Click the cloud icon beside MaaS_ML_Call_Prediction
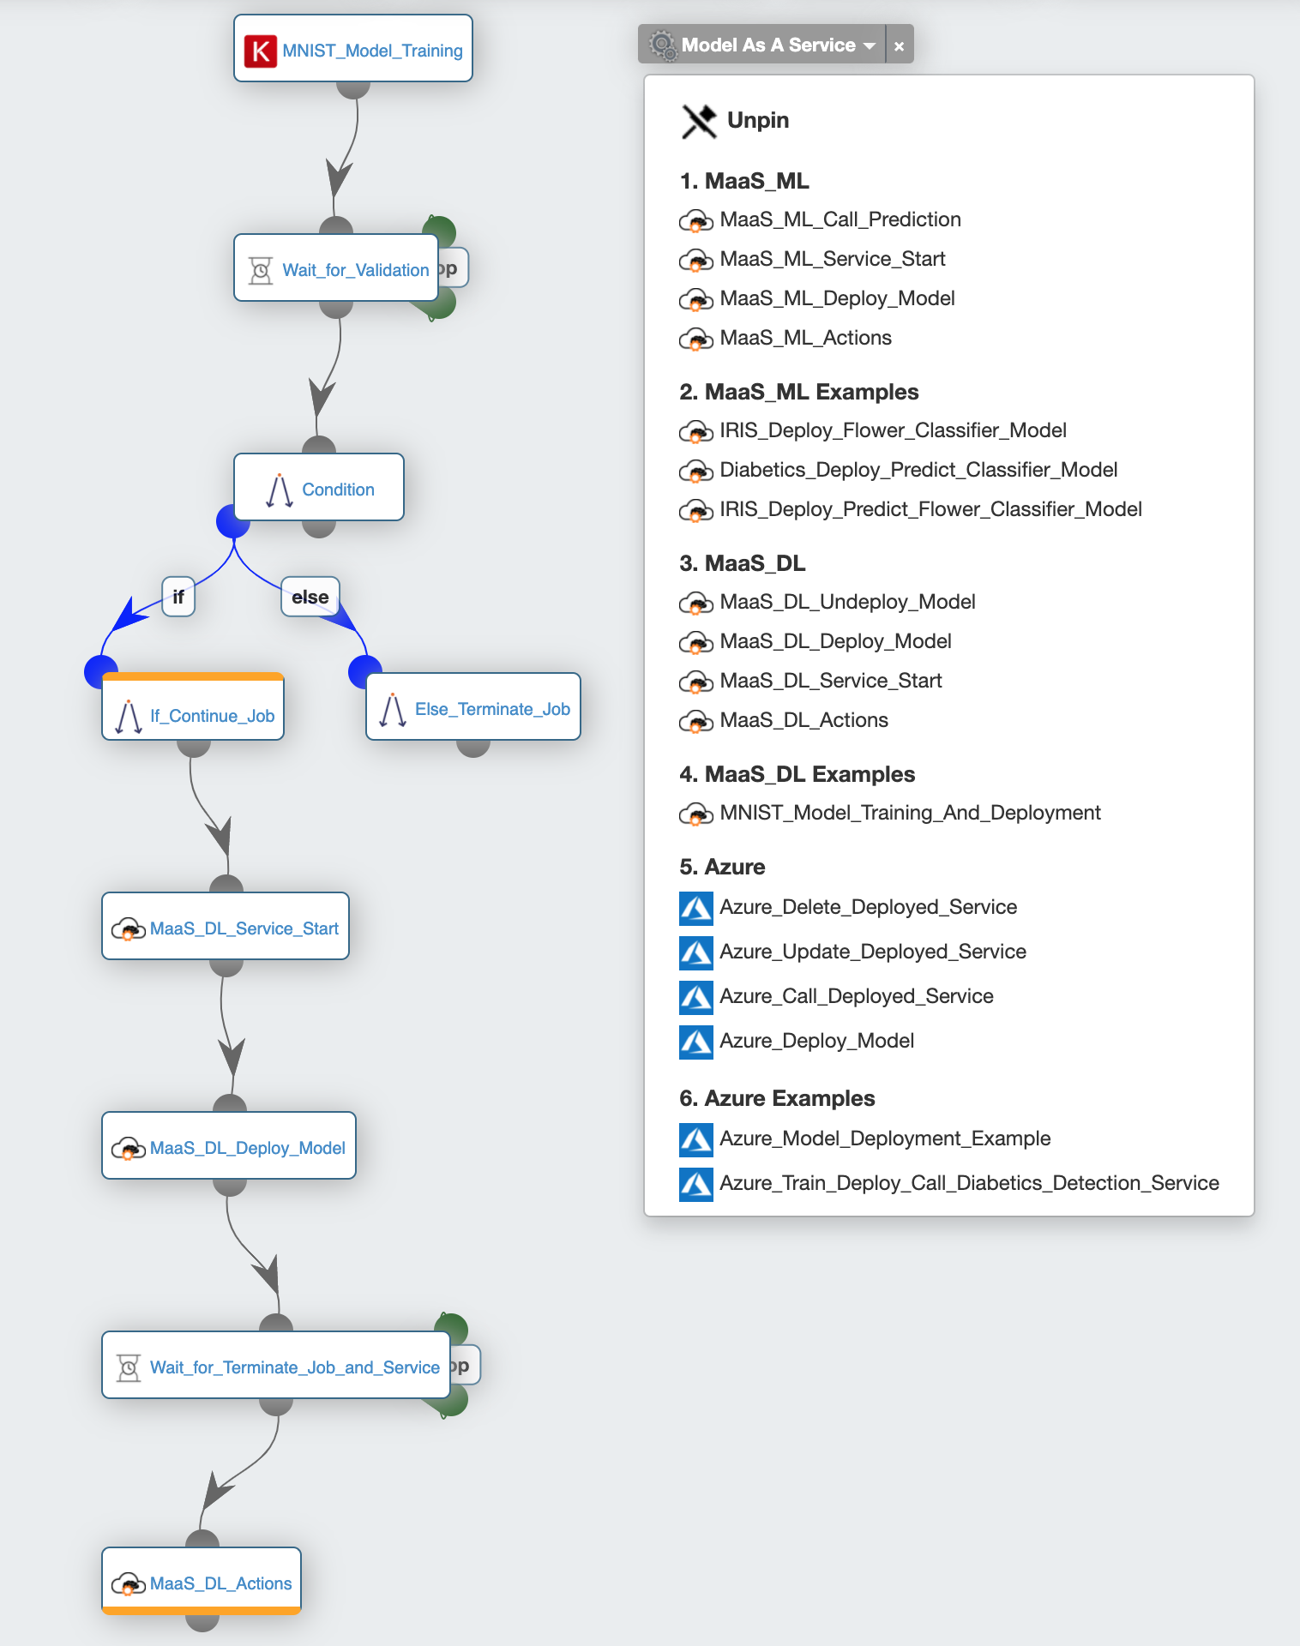This screenshot has height=1646, width=1300. 695,221
